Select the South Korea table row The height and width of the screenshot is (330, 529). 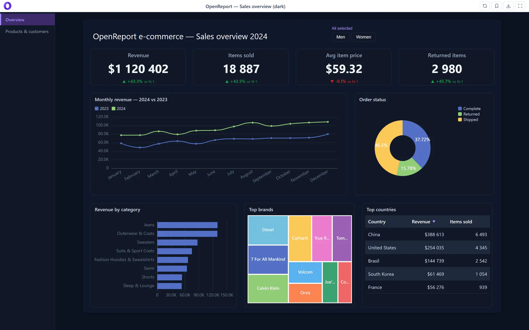click(x=427, y=274)
